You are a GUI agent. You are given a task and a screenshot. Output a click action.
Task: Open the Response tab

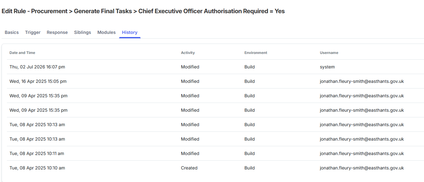coord(57,32)
